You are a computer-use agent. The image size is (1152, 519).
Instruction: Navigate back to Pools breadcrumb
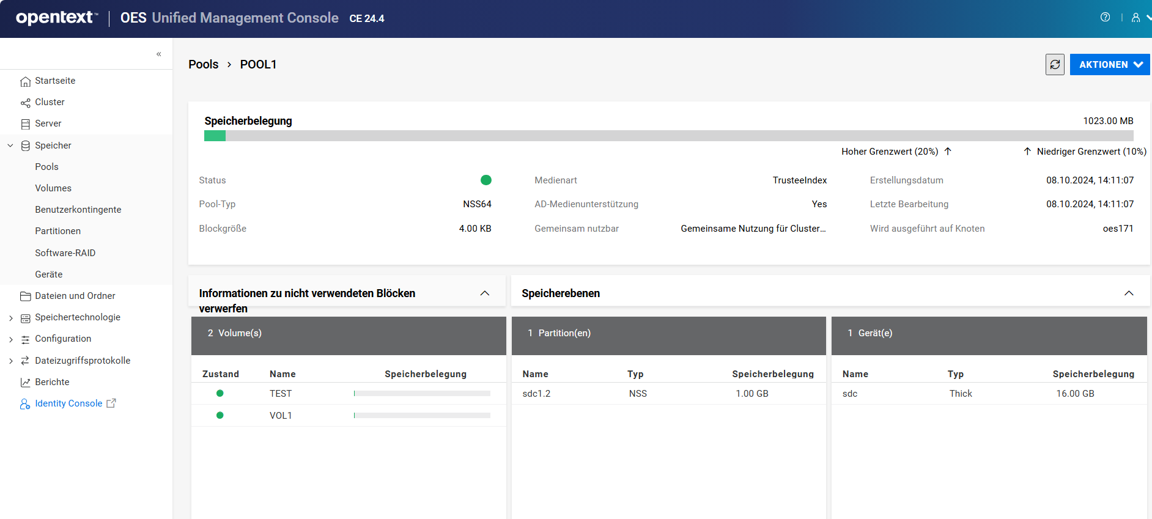click(203, 65)
